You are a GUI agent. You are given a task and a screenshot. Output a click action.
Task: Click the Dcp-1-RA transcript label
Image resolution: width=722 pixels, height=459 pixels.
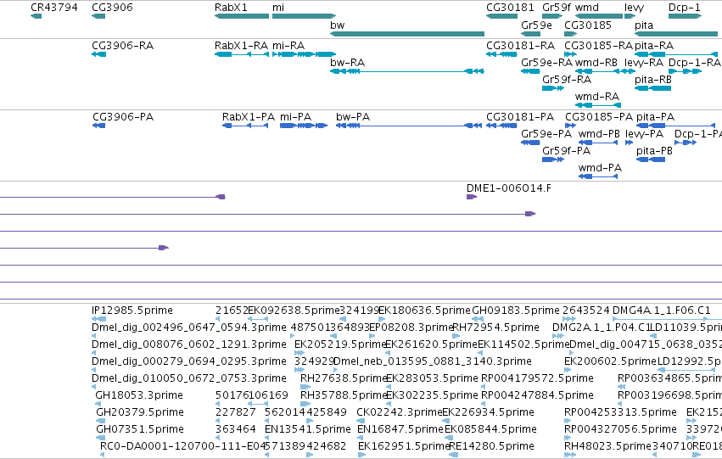(x=694, y=63)
